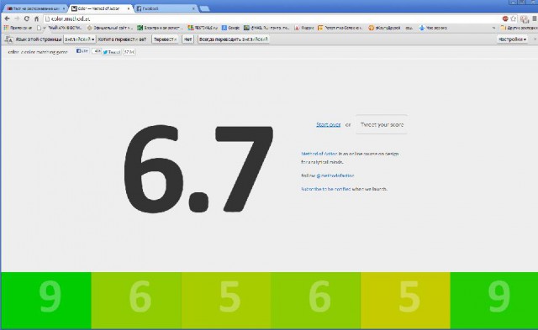
Task: Open the blank page-icon bookmark beside Apps
Action: (40, 28)
